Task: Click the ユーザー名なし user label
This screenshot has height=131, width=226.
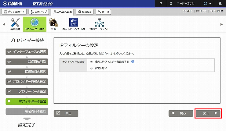Action: (x=185, y=4)
